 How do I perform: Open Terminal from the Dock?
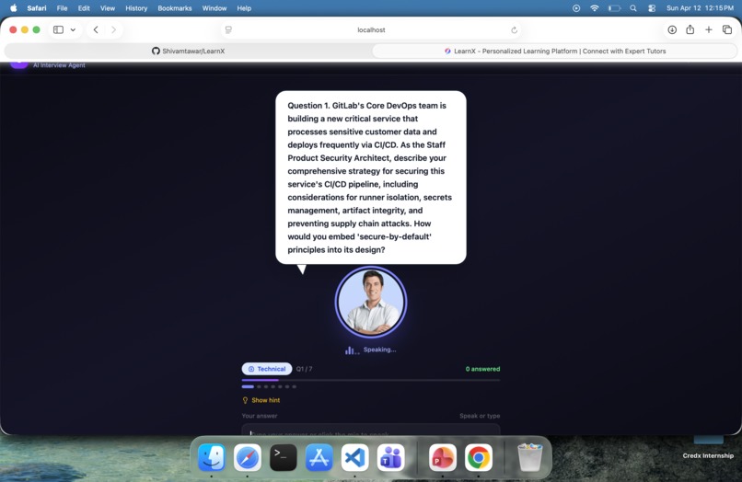(283, 457)
